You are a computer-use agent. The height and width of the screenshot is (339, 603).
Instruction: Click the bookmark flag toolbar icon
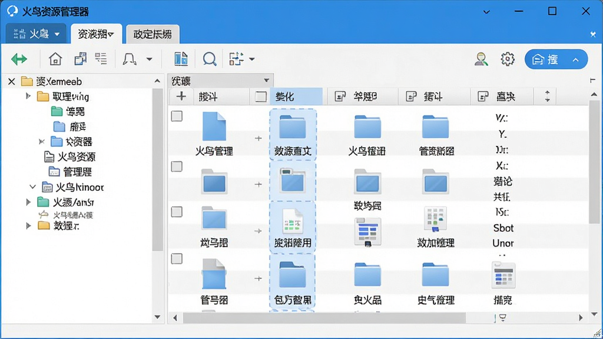point(129,59)
